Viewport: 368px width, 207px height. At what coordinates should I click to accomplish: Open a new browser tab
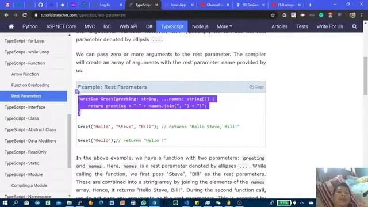click(310, 5)
